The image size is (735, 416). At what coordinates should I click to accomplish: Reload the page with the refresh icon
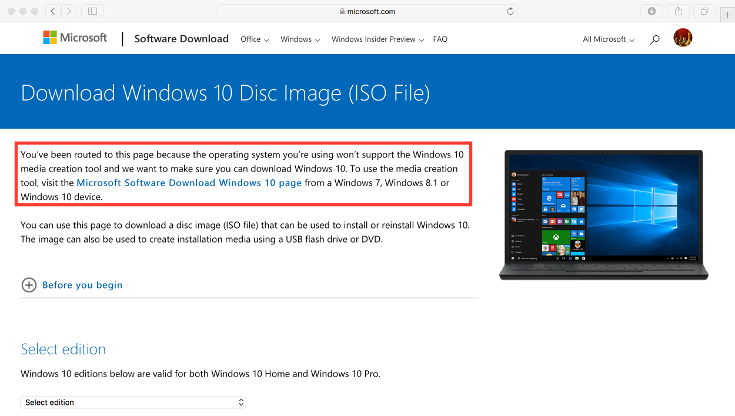click(510, 11)
